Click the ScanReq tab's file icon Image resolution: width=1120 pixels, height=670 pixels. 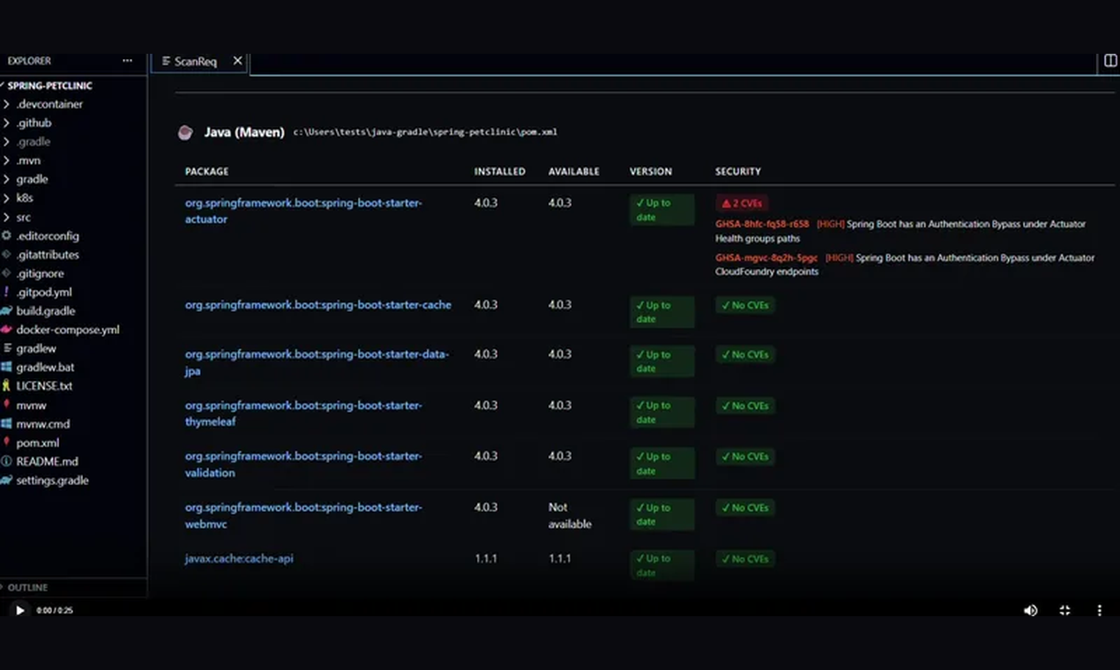tap(166, 61)
